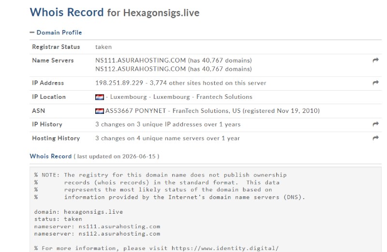The image size is (387, 252).
Task: Select the IP Location row label
Action: (49, 97)
